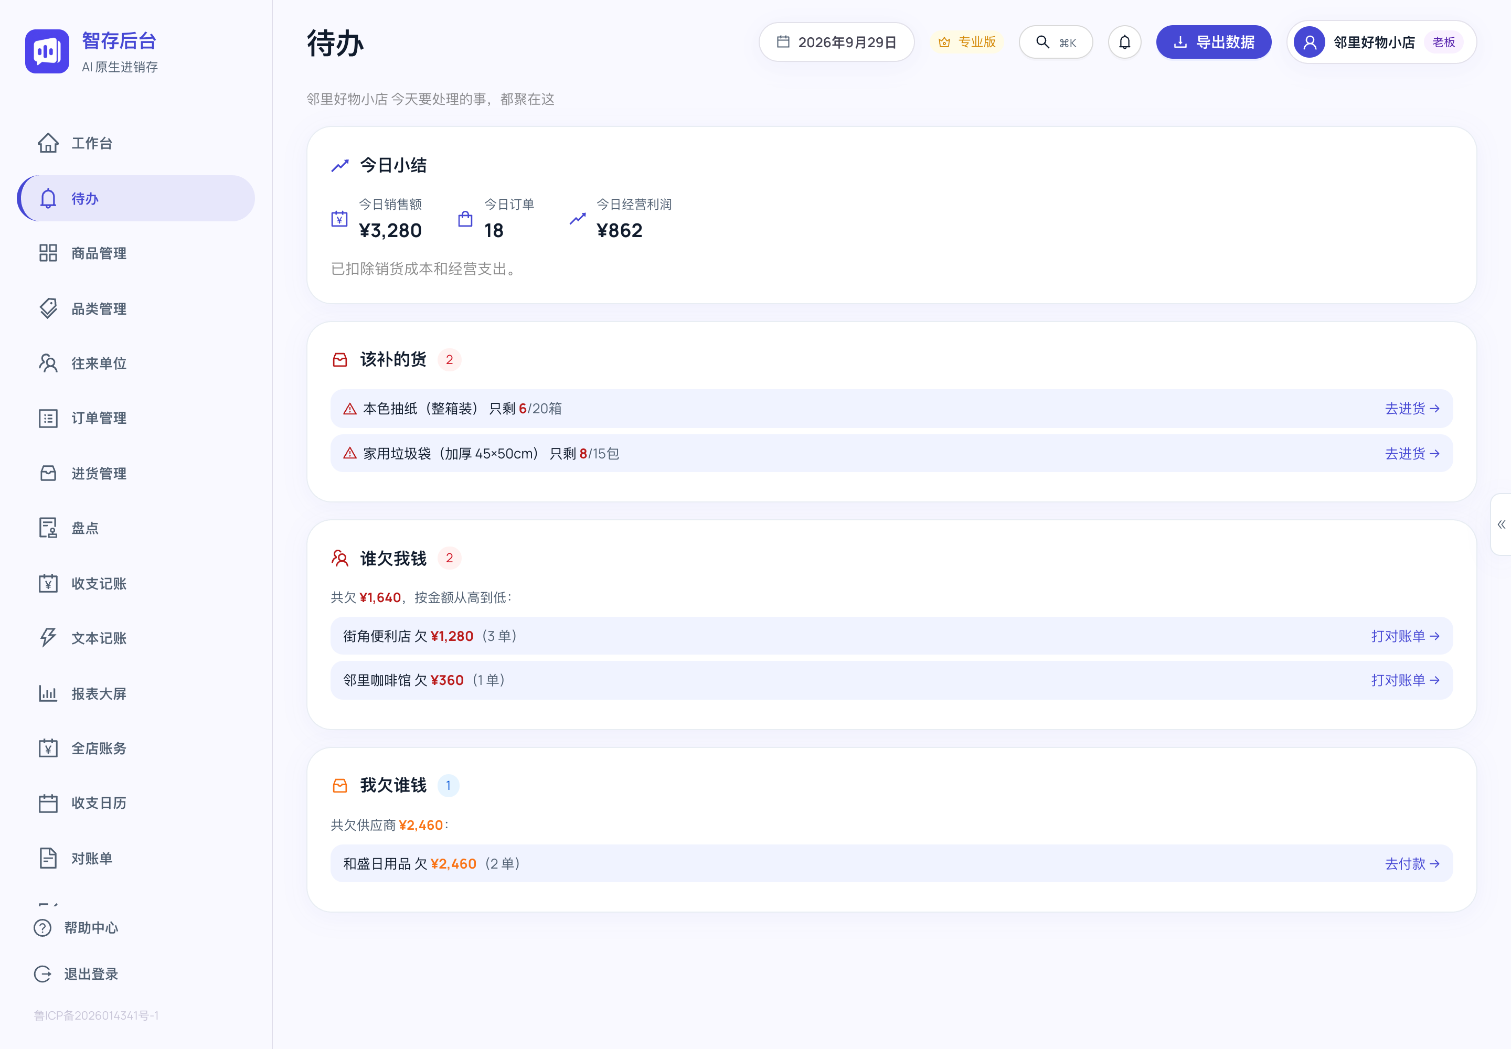Open the notification bell in top bar
Viewport: 1511px width, 1049px height.
pos(1124,42)
